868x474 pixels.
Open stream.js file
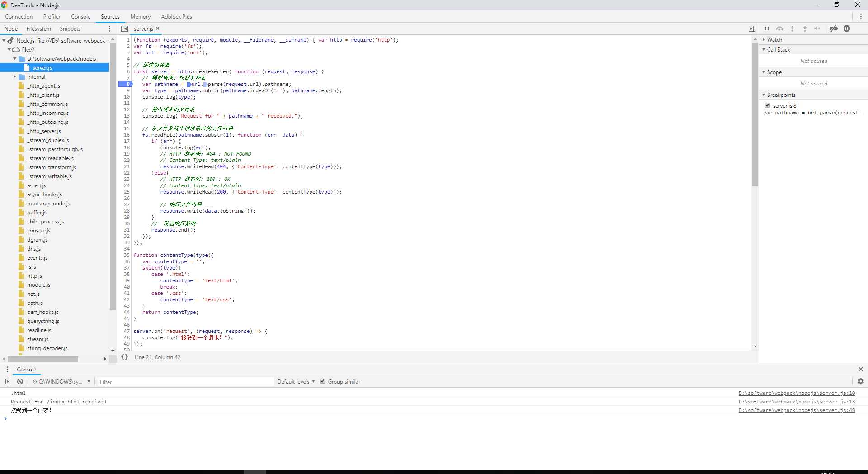(x=38, y=339)
